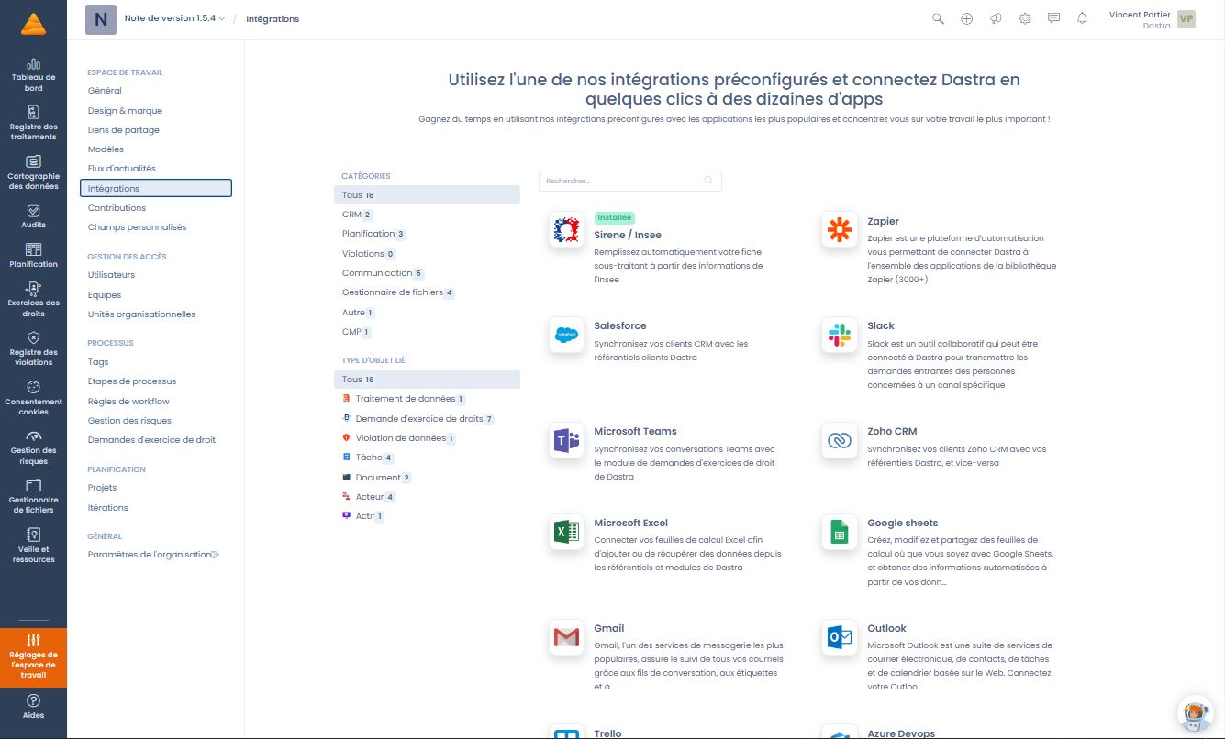The image size is (1225, 739).
Task: Open the Outlook integration title
Action: point(886,628)
